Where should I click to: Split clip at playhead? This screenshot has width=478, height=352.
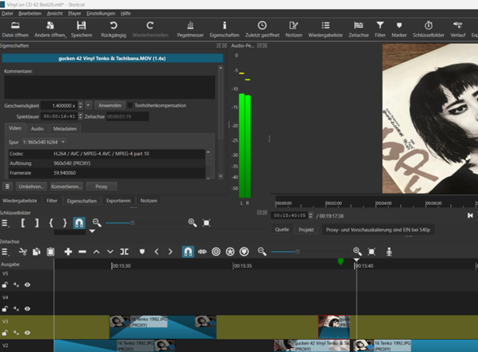point(125,252)
